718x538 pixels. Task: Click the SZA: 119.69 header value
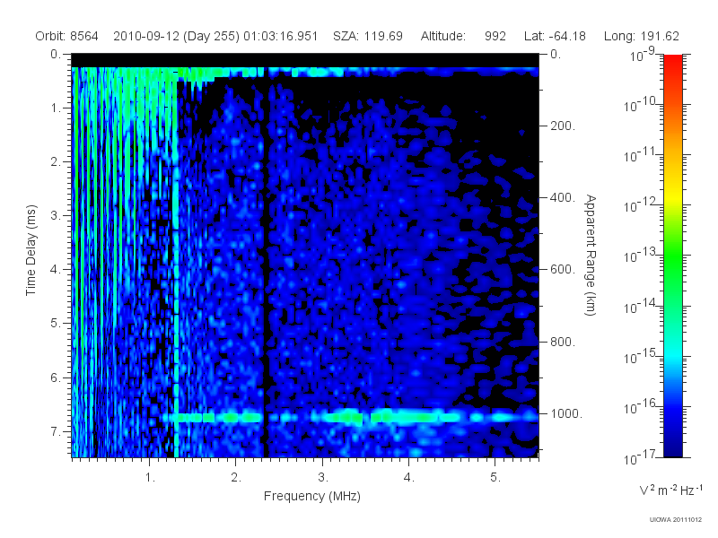tap(368, 36)
